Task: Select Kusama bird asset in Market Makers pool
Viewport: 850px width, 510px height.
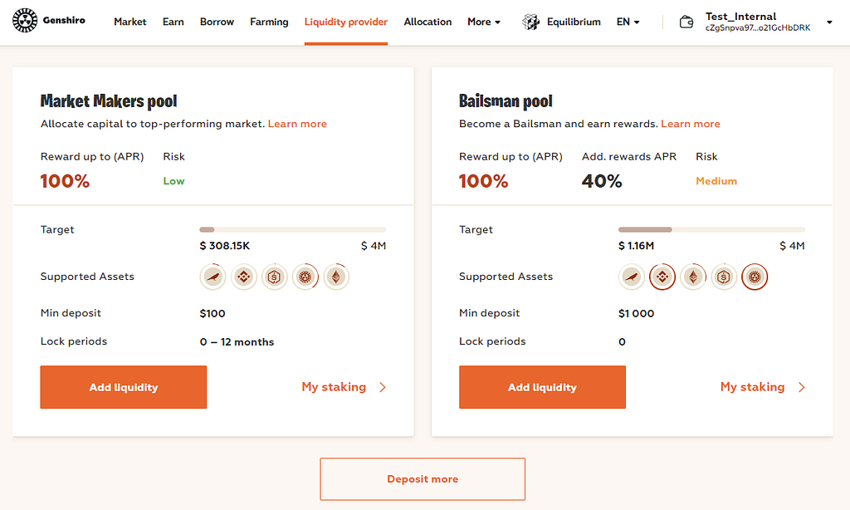Action: (x=213, y=277)
